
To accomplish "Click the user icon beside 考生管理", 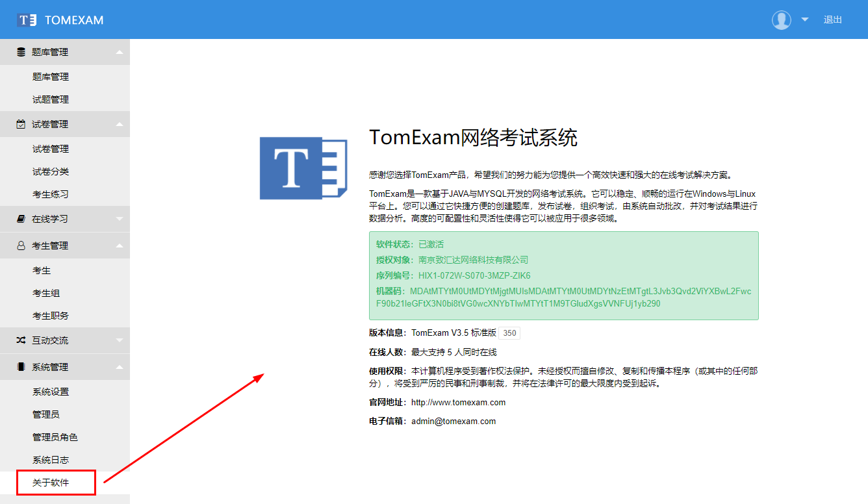I will 21,246.
